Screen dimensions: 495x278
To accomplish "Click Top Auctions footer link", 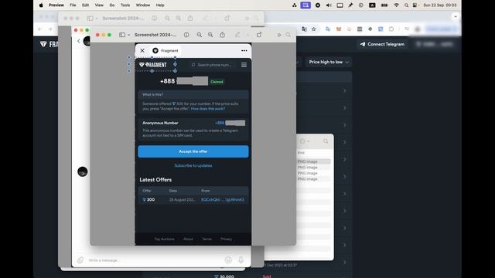I will pyautogui.click(x=164, y=239).
